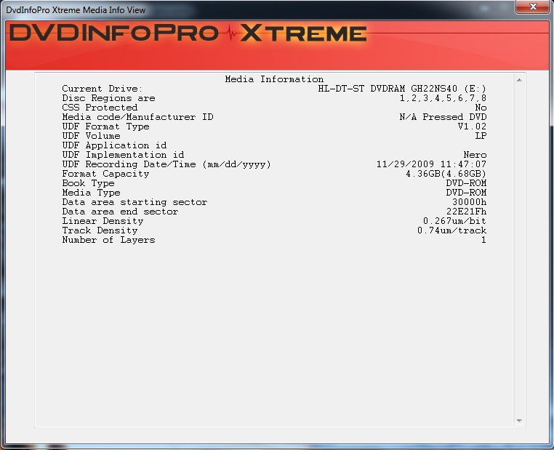Select the 'Media Type' label
554x450 pixels.
tap(91, 193)
